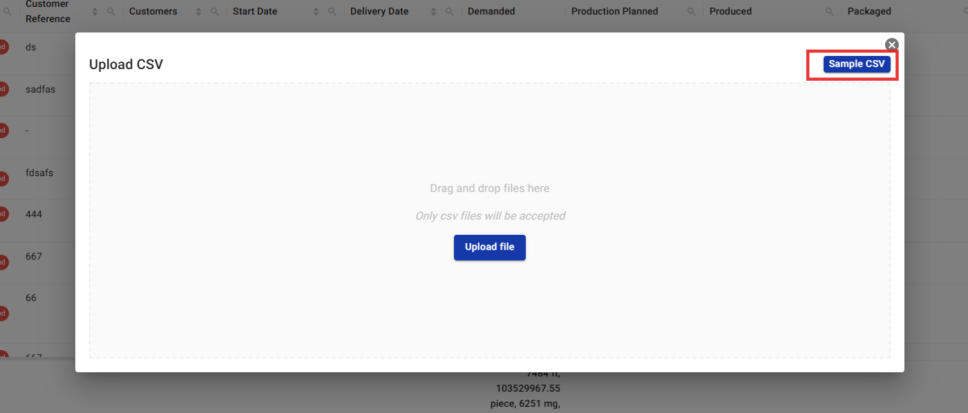This screenshot has width=968, height=413.
Task: Sort the Customers column
Action: pos(199,12)
